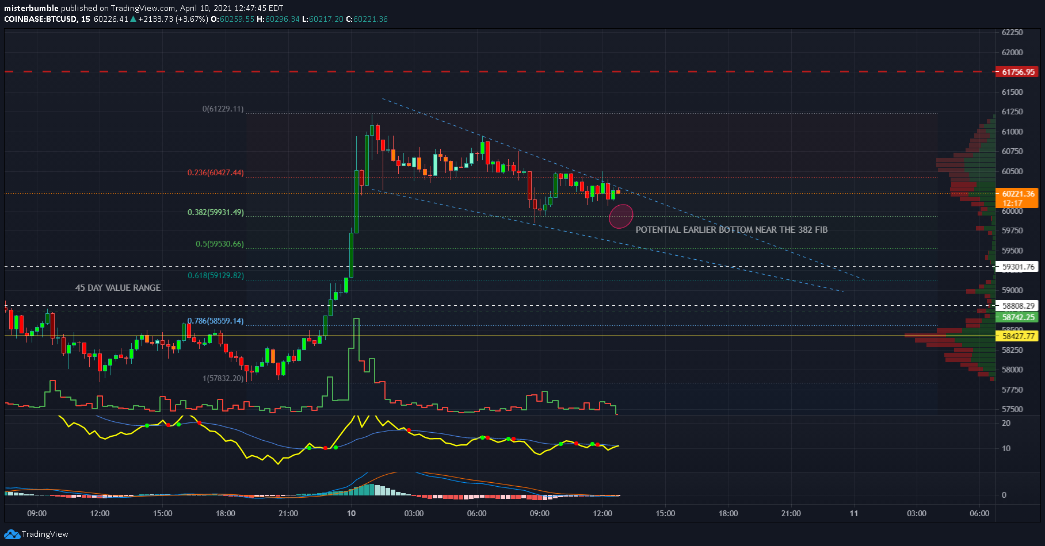Click the COINBASE:BTCUSD symbol title

[x=40, y=19]
